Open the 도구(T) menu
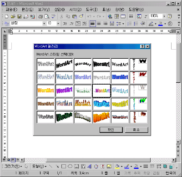The height and width of the screenshot is (177, 182). (92, 10)
